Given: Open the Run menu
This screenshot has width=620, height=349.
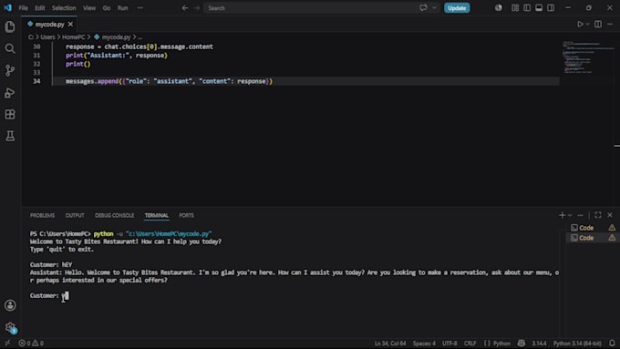Looking at the screenshot, I should [122, 8].
